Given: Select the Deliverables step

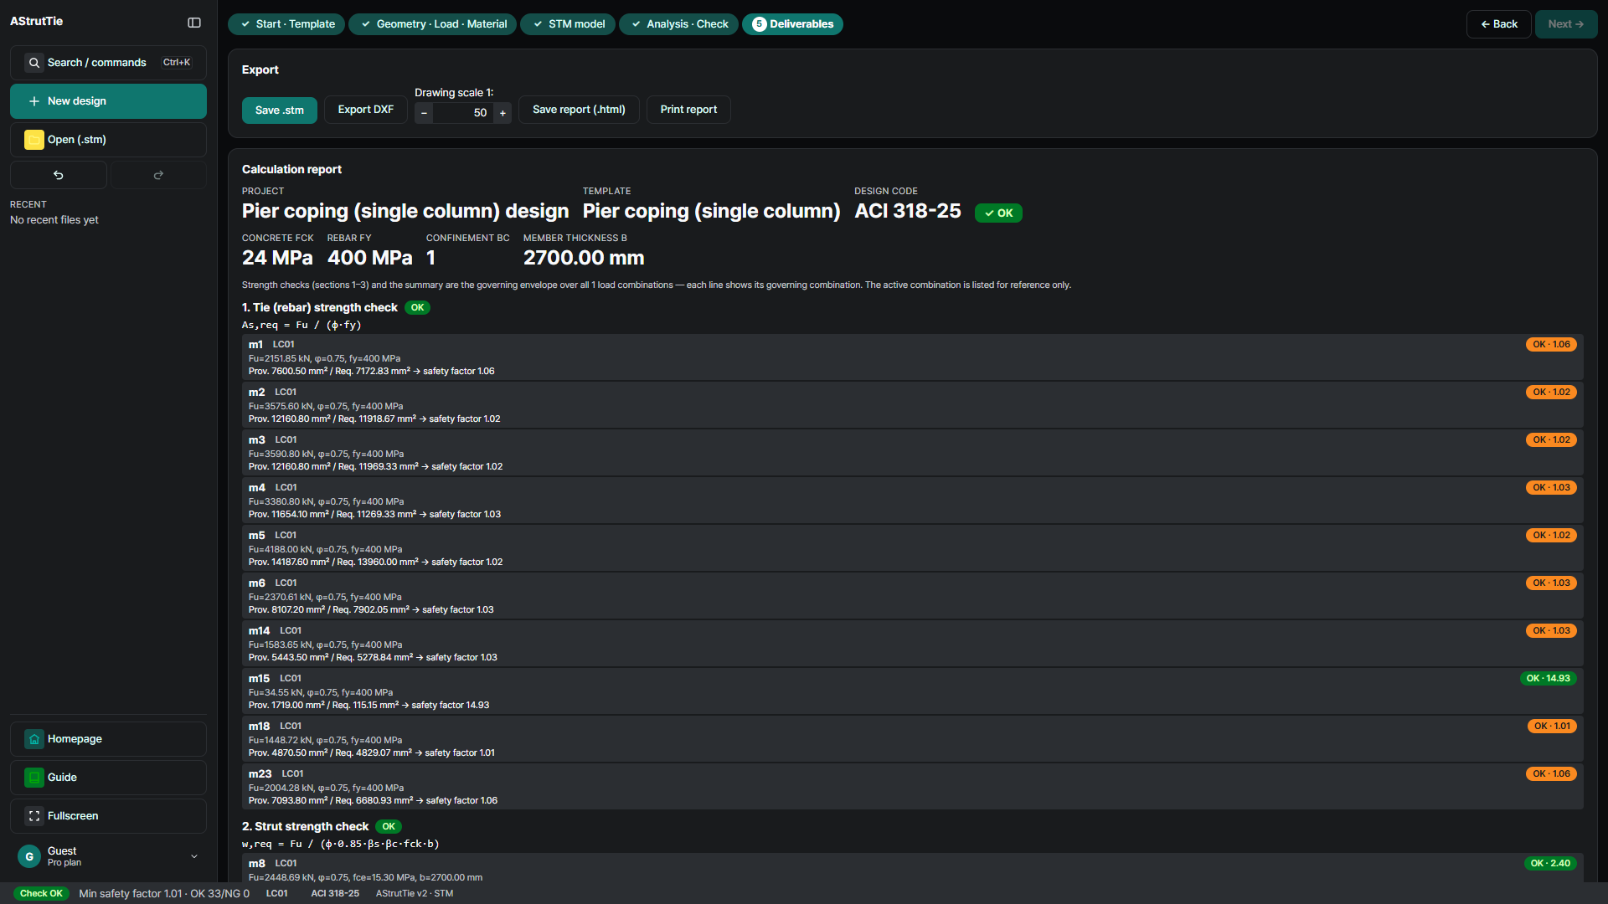Looking at the screenshot, I should [x=792, y=24].
